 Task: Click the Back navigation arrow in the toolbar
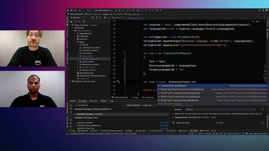80,10
